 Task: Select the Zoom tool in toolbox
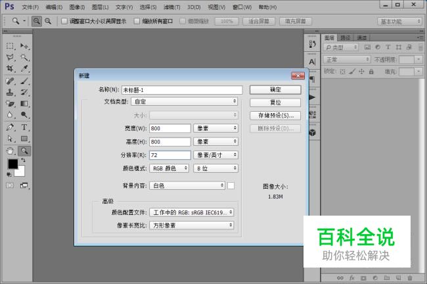[24, 151]
